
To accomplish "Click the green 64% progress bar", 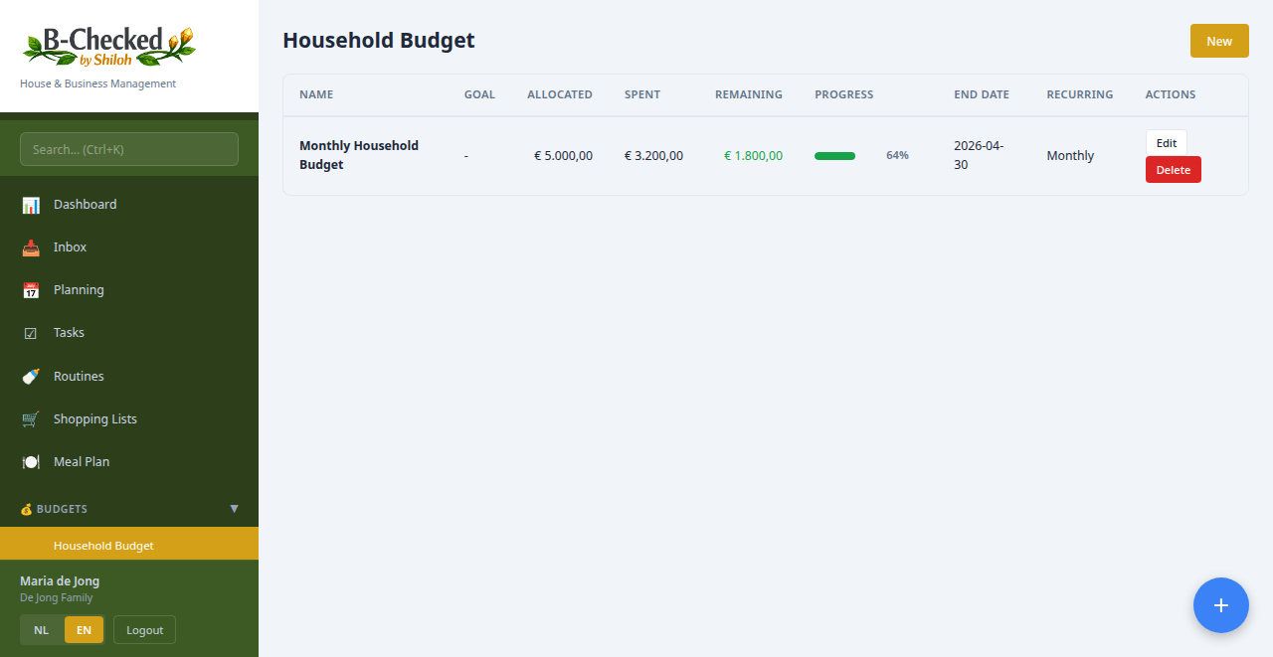I will click(x=834, y=155).
